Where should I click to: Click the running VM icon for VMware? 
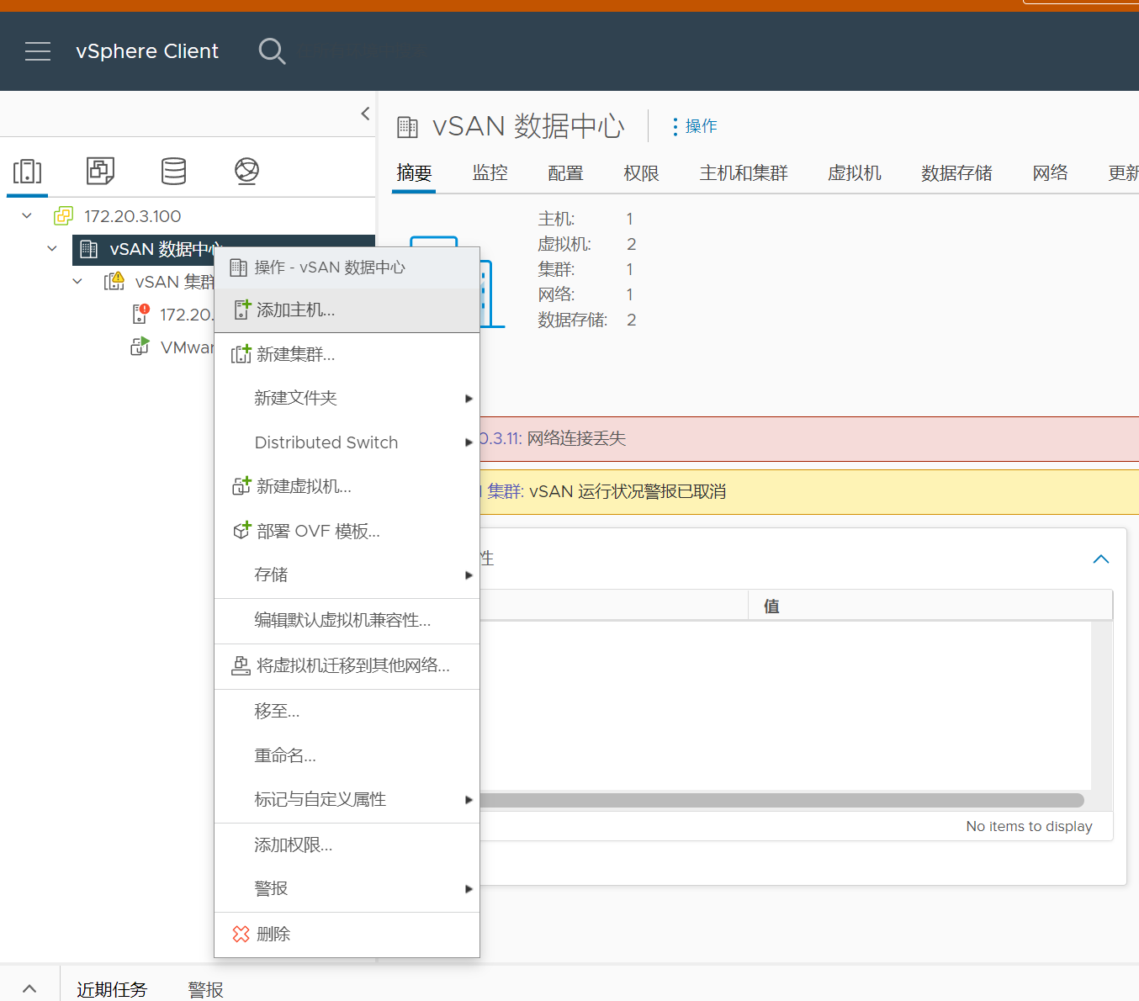140,347
